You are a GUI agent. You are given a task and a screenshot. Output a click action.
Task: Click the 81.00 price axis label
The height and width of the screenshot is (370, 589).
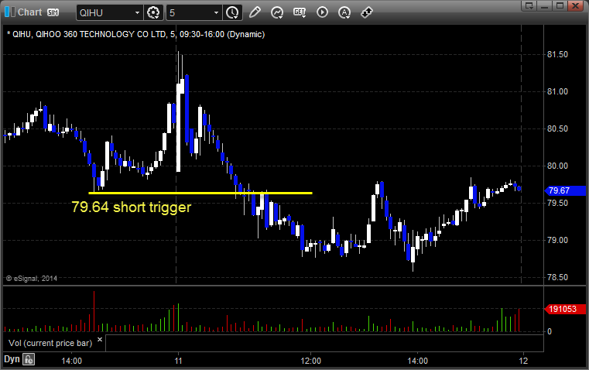coord(557,91)
